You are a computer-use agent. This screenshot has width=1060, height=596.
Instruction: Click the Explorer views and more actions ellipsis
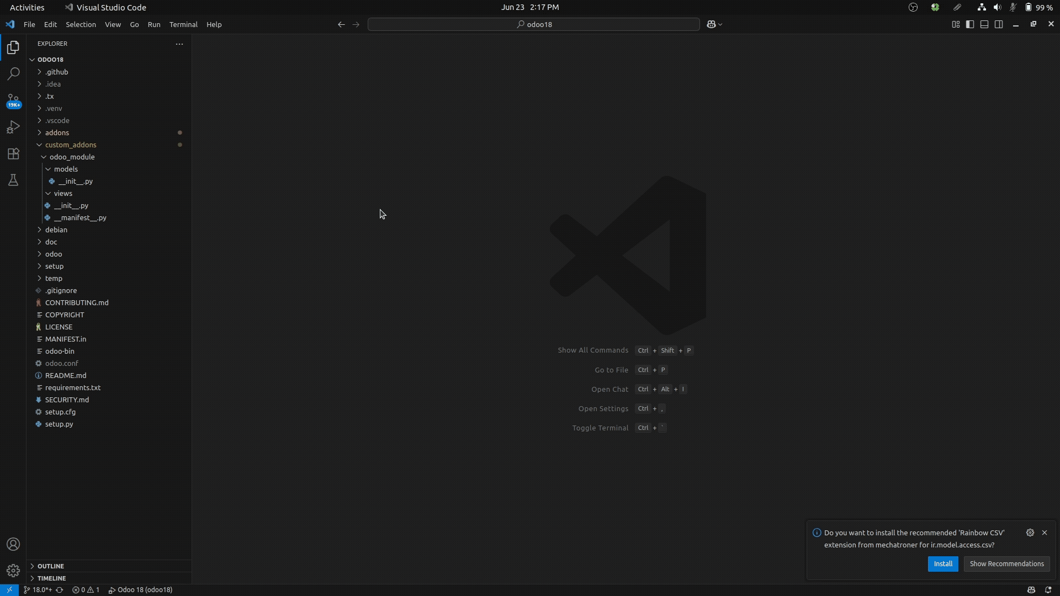[x=179, y=44]
